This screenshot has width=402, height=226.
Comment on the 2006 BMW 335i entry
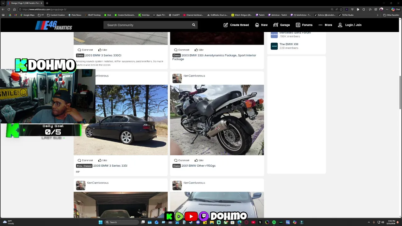click(85, 160)
